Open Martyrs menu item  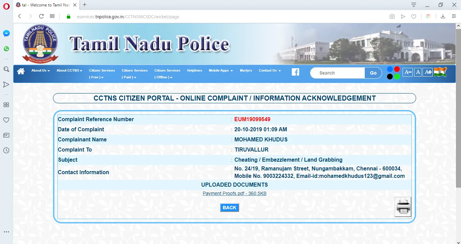246,71
